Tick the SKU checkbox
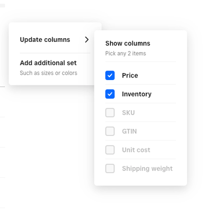206x215 pixels. pos(110,113)
